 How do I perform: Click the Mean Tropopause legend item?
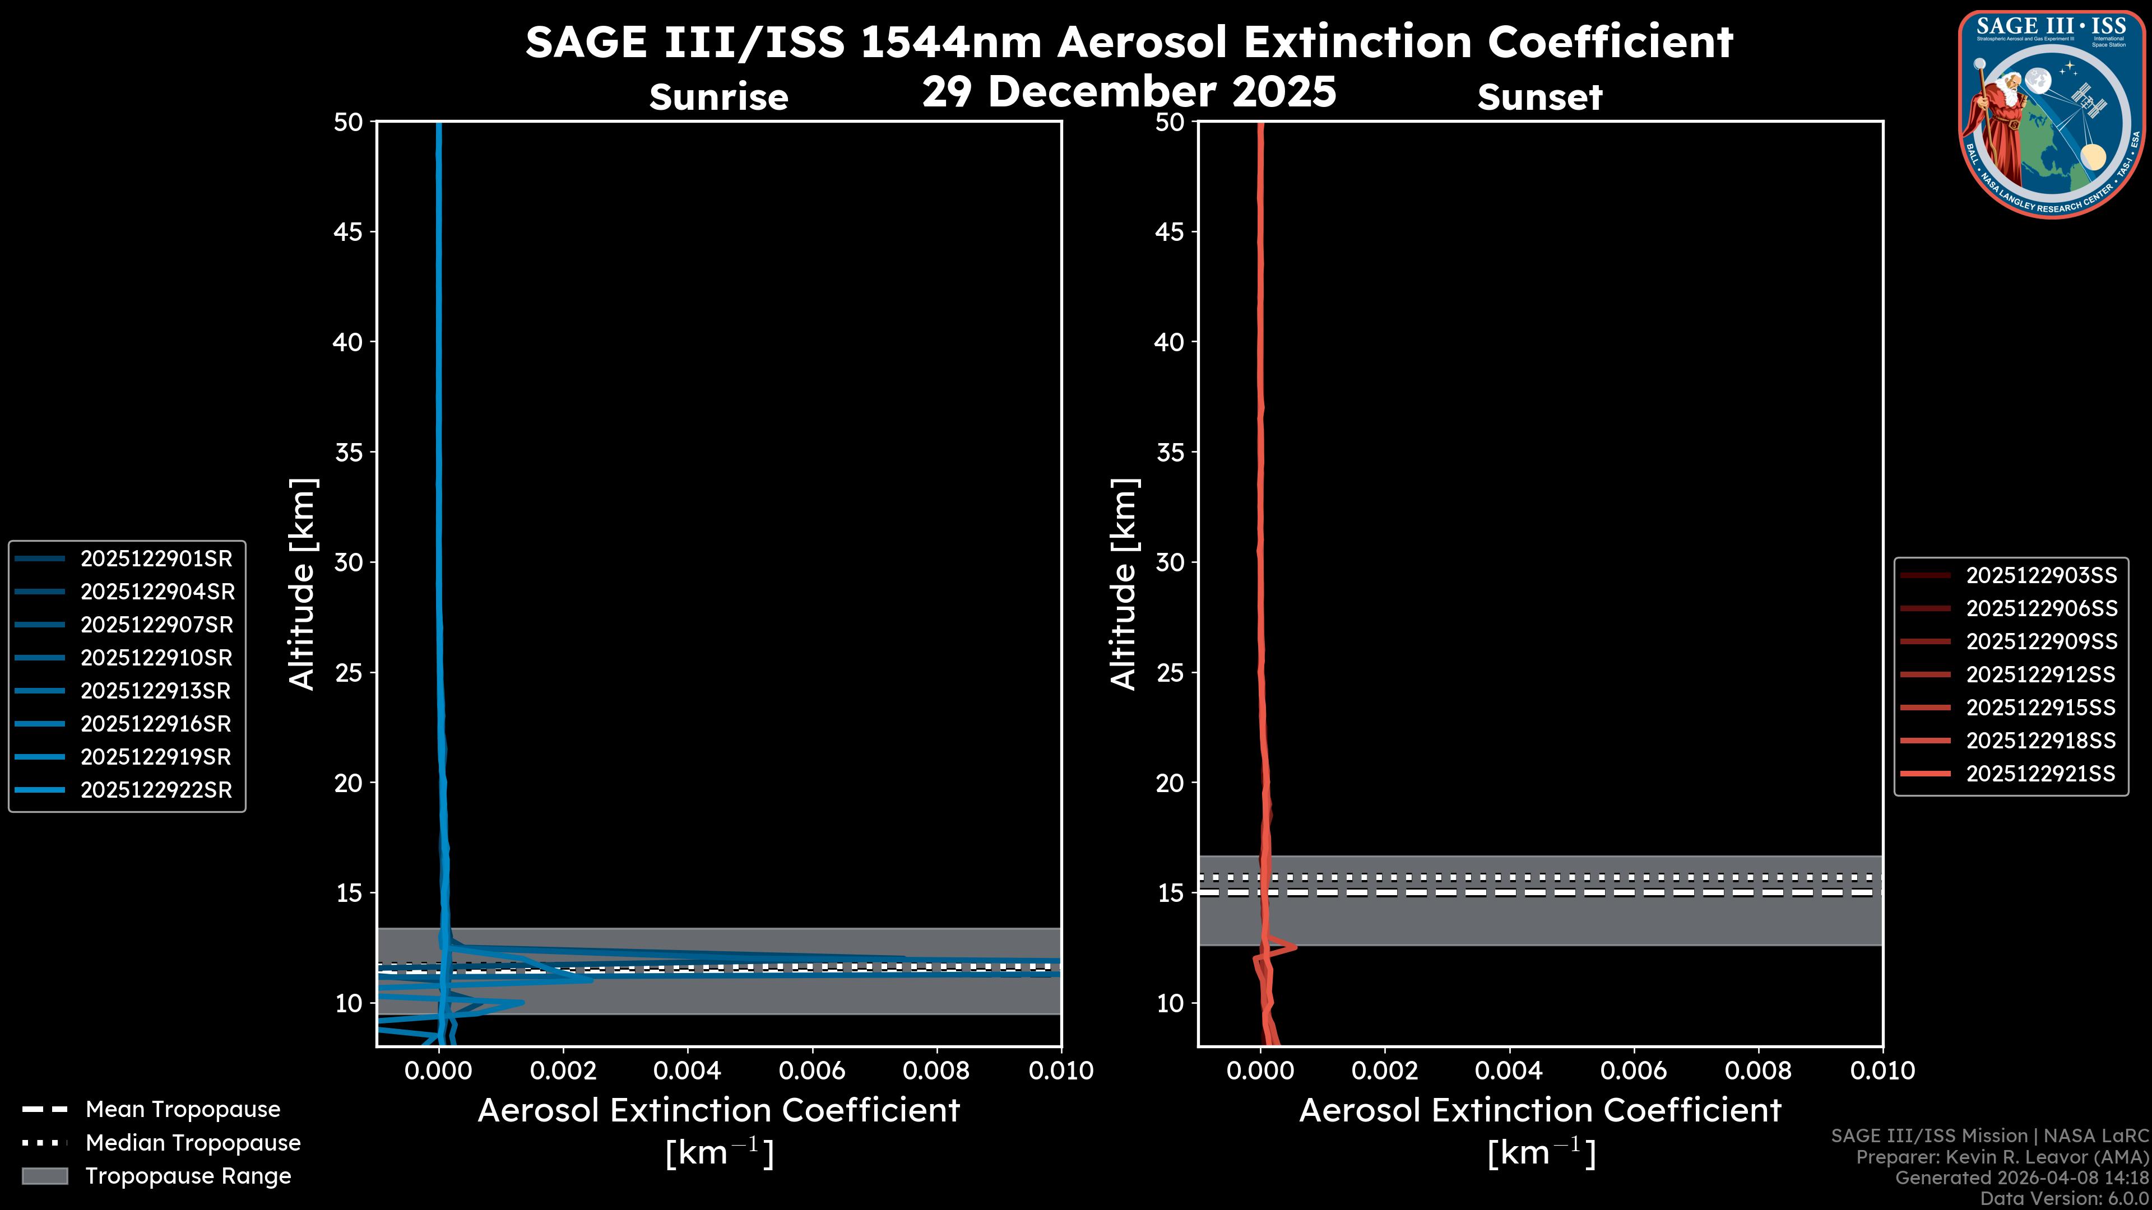(182, 1109)
